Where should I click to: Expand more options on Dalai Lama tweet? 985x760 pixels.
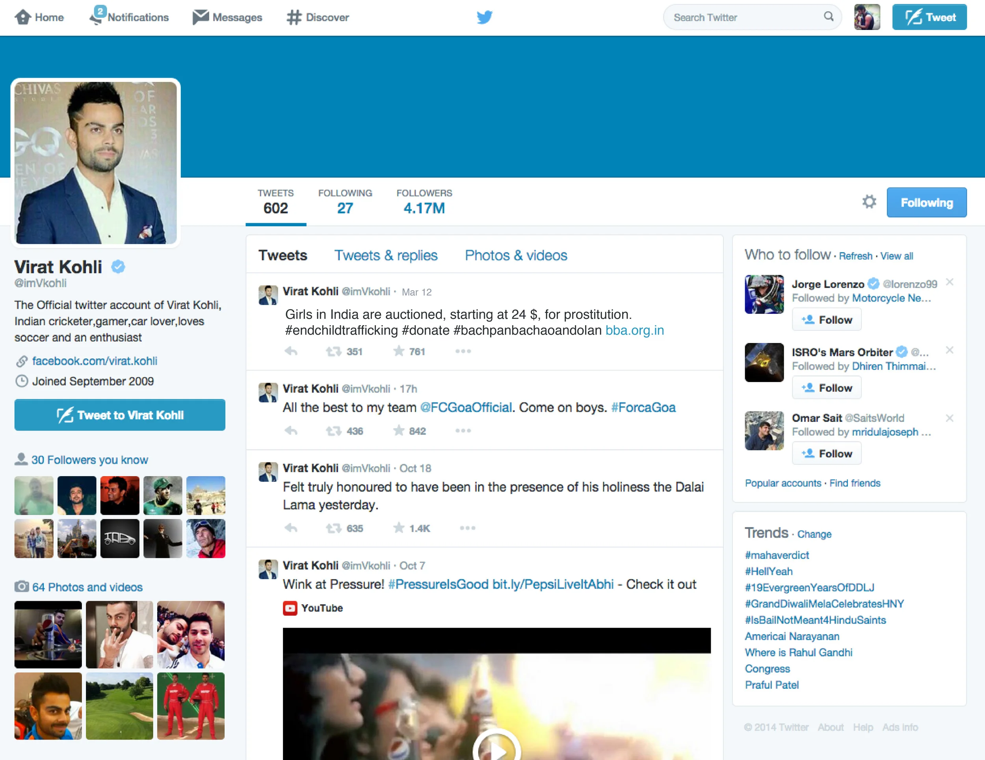(x=467, y=527)
